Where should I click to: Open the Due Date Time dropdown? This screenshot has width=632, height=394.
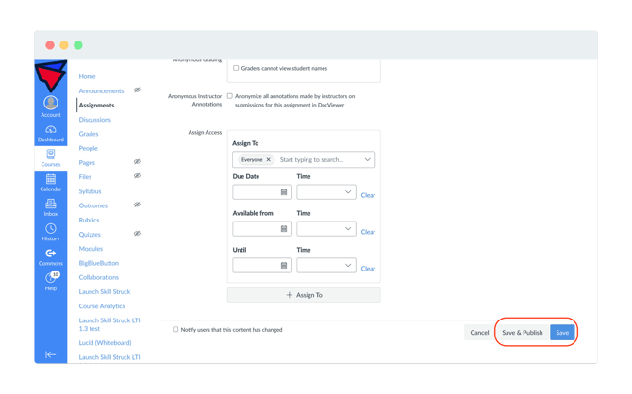click(x=326, y=192)
